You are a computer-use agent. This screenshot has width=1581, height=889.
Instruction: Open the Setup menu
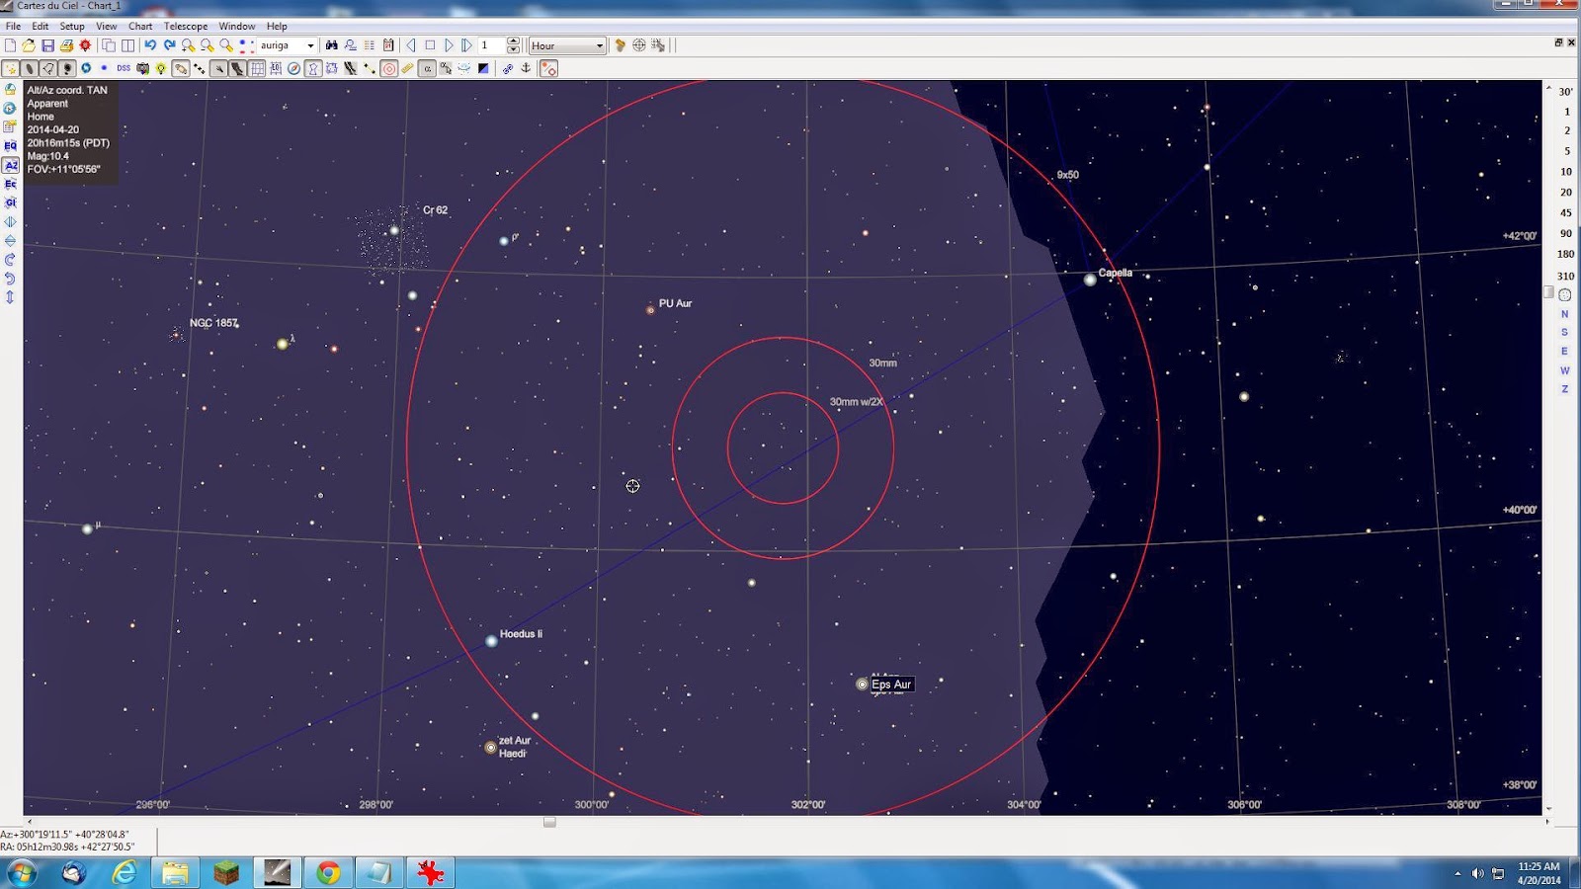72,26
